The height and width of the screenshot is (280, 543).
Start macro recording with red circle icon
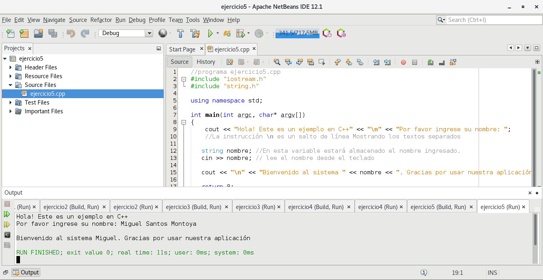pos(403,62)
